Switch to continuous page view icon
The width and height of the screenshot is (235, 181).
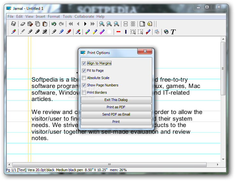point(125,24)
